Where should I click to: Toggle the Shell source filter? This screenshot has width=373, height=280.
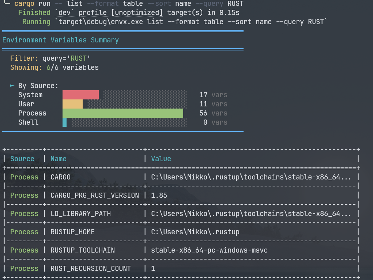[x=28, y=122]
